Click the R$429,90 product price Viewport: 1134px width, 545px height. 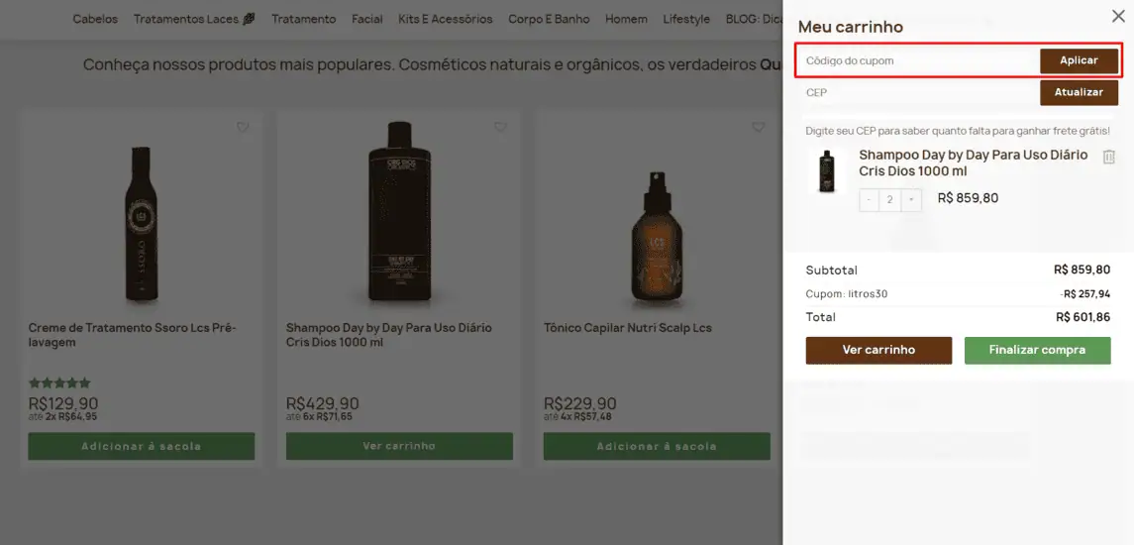coord(323,403)
